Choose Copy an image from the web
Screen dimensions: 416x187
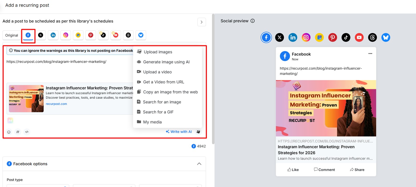click(167, 92)
